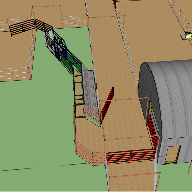Select the red panel along the building's side wall
This screenshot has width=192, height=192.
tap(153, 132)
